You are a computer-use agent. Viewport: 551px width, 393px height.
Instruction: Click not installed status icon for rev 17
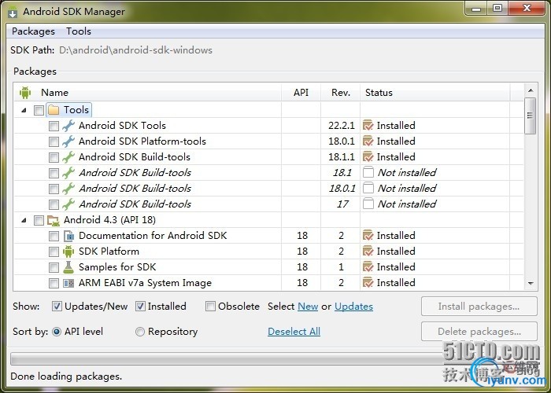(x=368, y=204)
